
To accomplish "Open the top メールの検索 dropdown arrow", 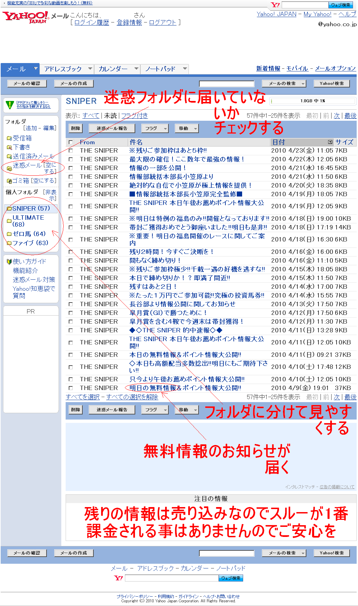I will coord(303,84).
